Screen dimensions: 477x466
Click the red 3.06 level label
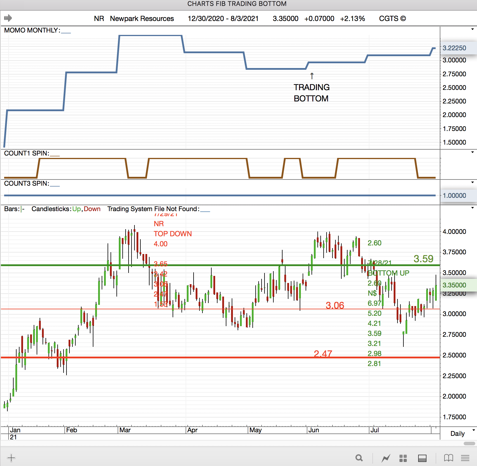tap(335, 305)
